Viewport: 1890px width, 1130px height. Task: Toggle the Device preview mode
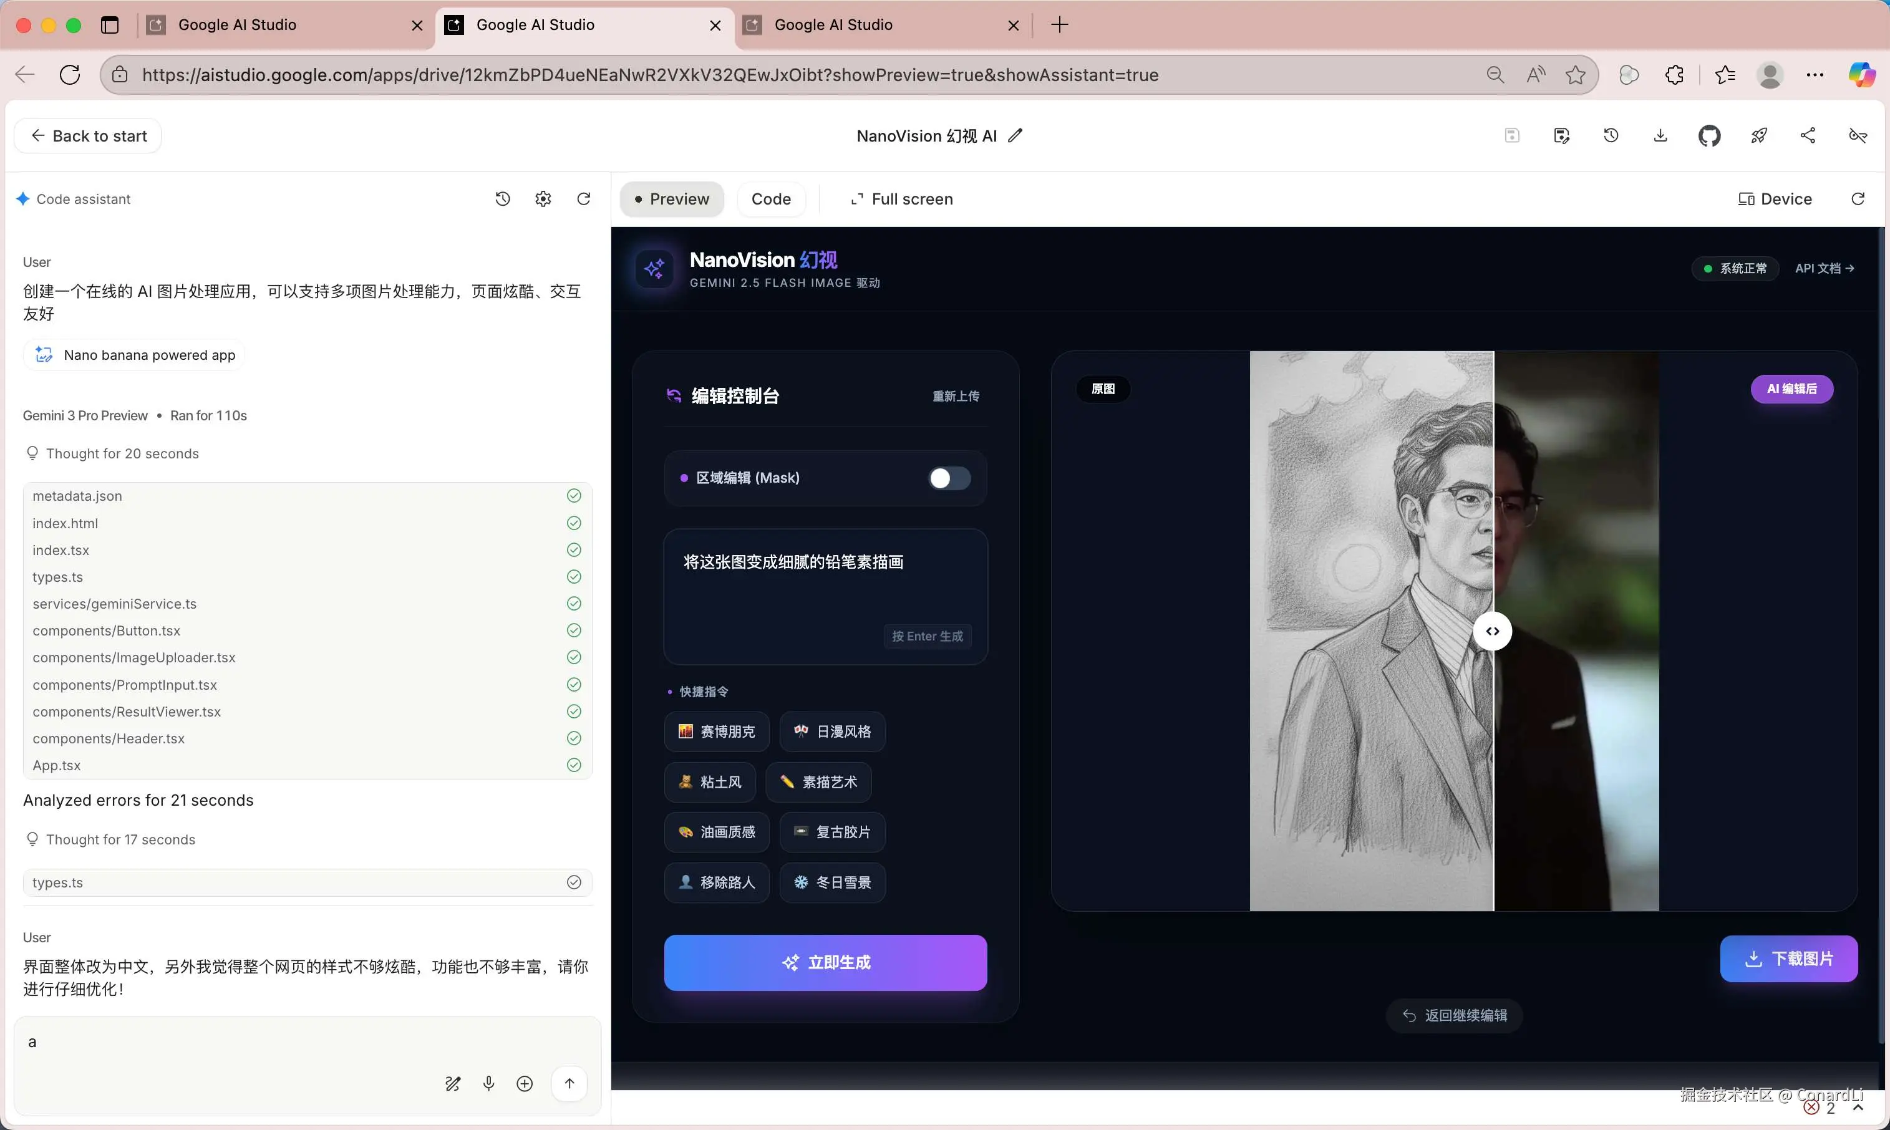[x=1775, y=199]
